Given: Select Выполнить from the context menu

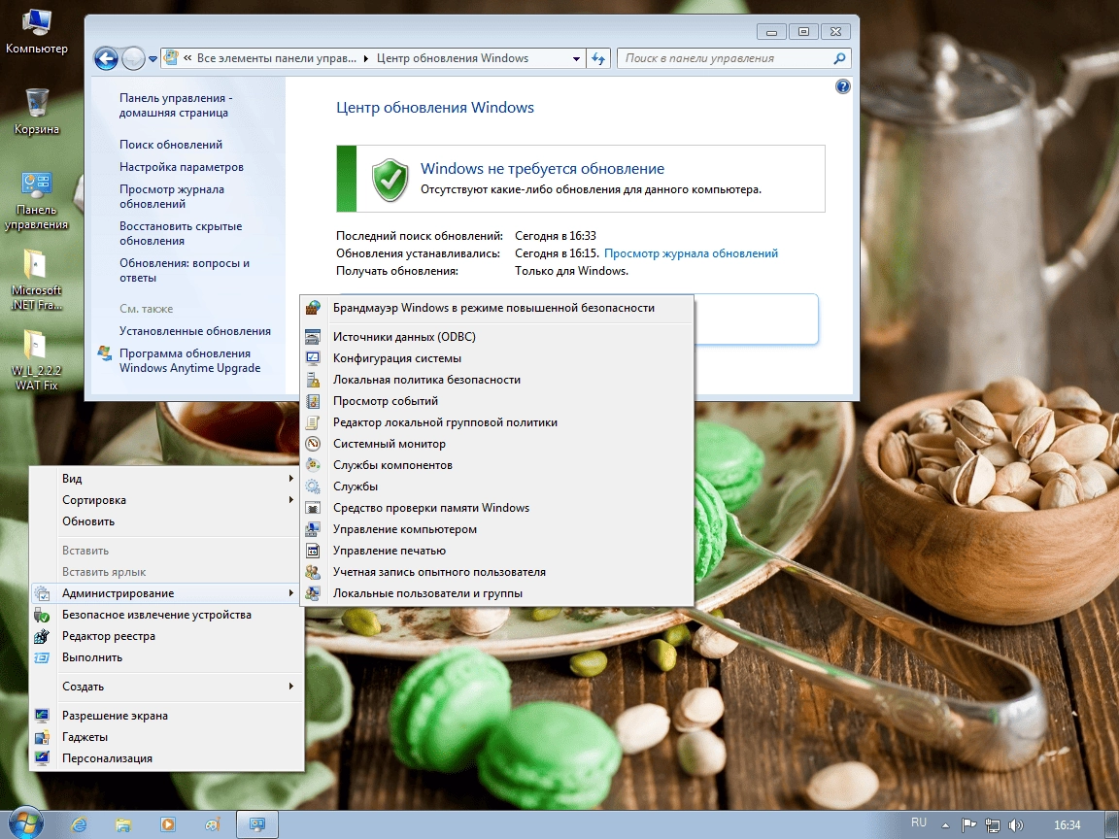Looking at the screenshot, I should (x=166, y=657).
